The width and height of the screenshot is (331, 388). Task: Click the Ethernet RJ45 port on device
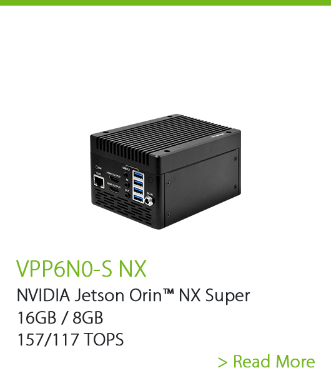click(x=99, y=181)
